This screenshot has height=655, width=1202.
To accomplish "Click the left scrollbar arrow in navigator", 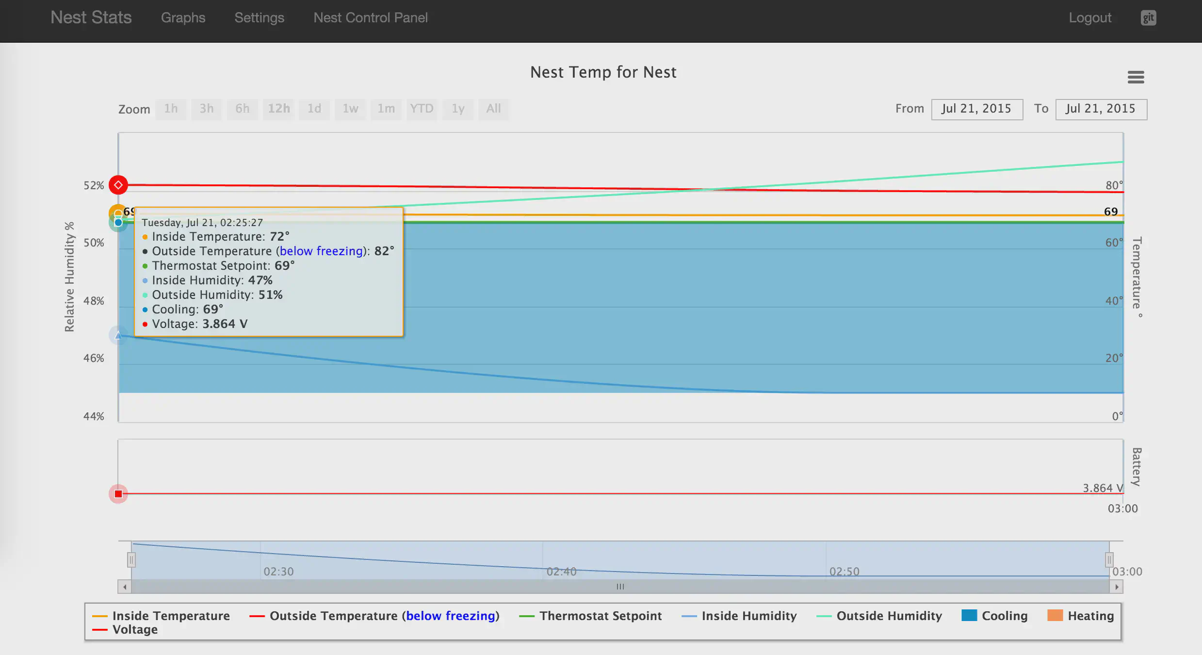I will pyautogui.click(x=125, y=587).
